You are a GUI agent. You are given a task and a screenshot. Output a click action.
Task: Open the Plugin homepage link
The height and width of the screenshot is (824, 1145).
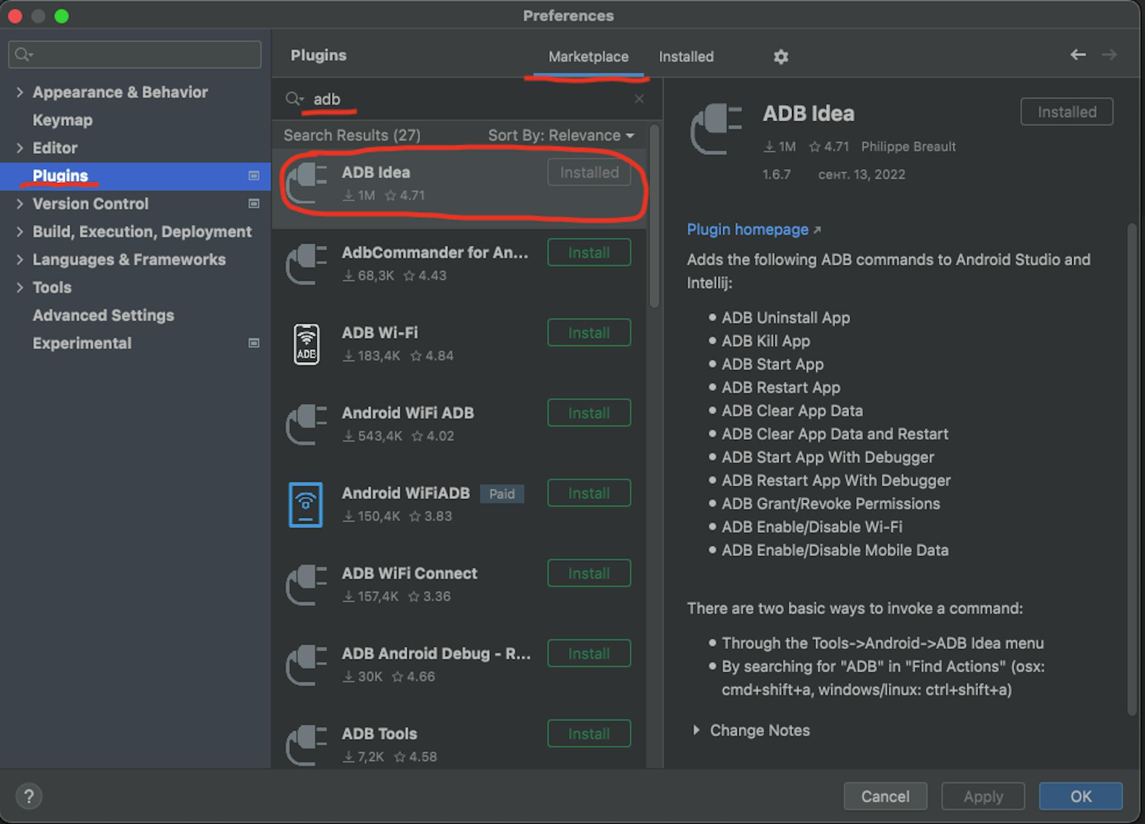747,229
